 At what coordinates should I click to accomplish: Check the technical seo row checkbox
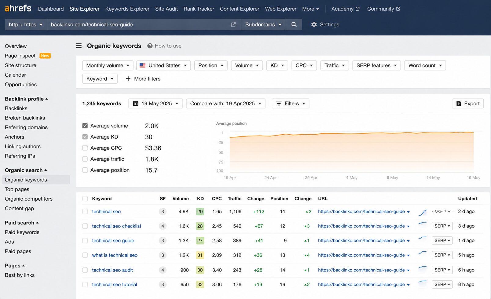tap(85, 211)
